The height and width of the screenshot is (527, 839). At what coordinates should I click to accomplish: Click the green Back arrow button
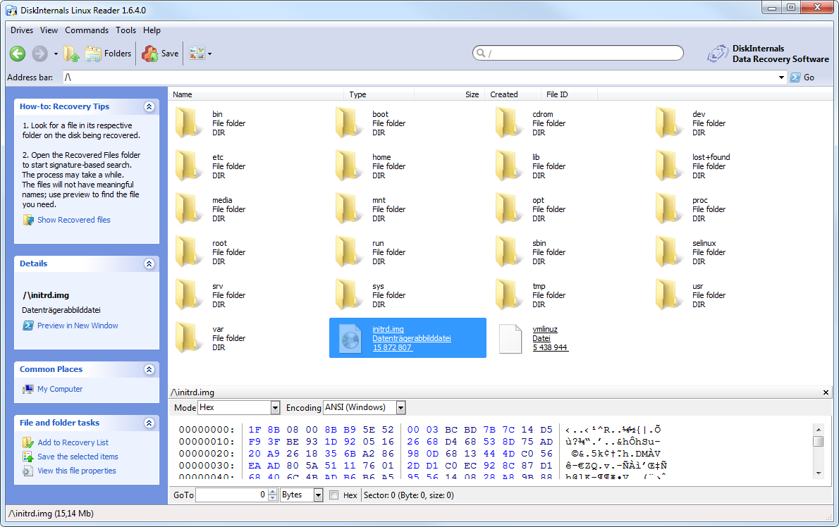coord(18,54)
